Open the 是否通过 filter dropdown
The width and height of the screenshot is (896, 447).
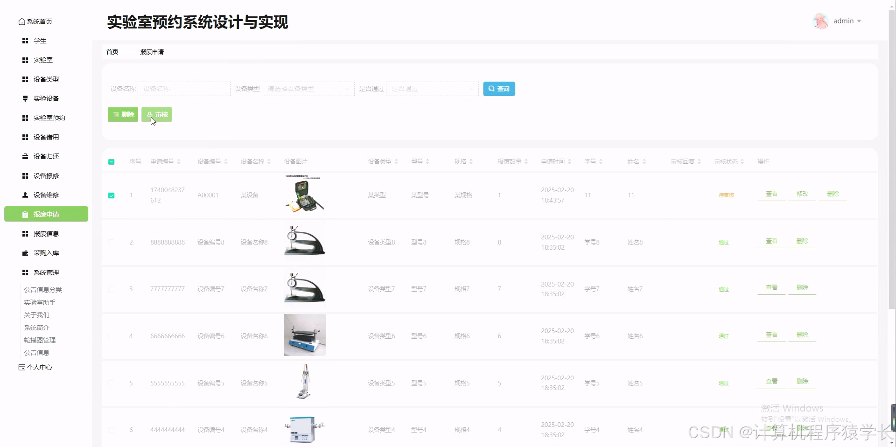tap(432, 89)
